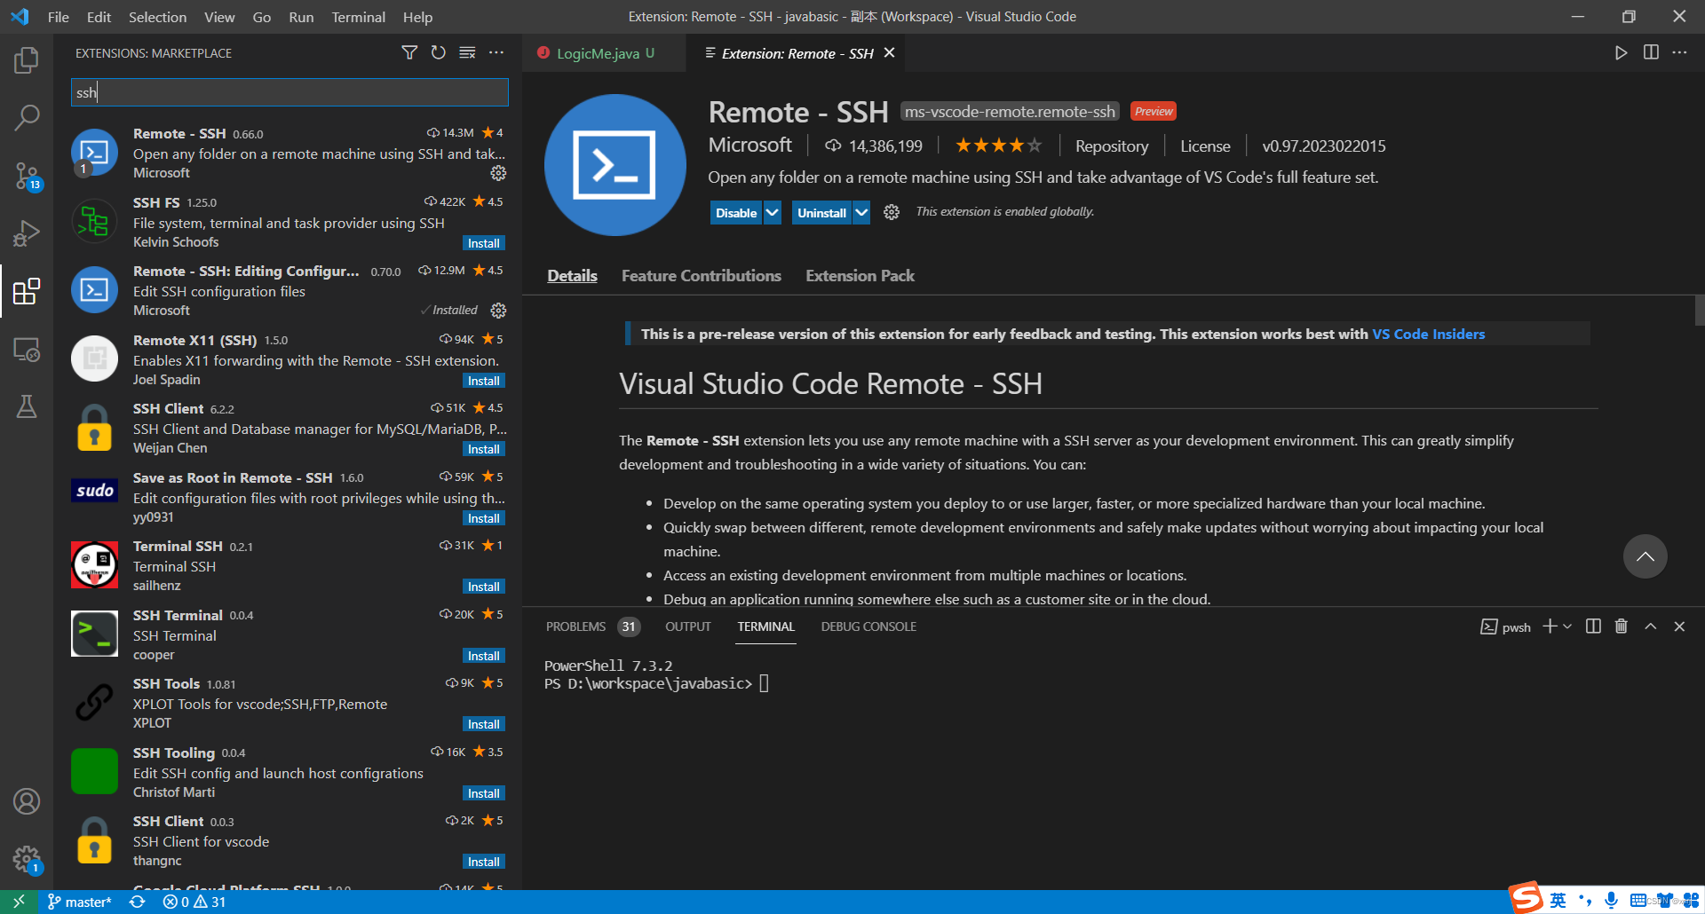
Task: Open the Repository link
Action: point(1111,146)
